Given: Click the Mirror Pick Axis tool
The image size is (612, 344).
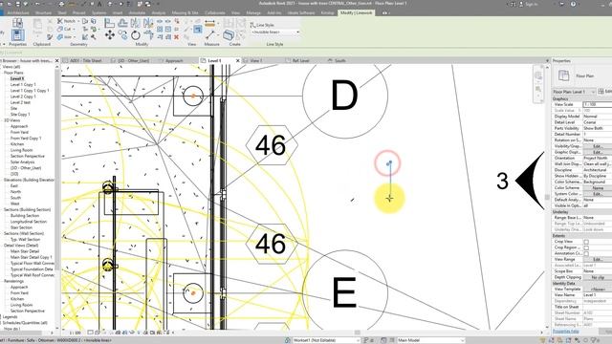Looking at the screenshot, I should 136,23.
